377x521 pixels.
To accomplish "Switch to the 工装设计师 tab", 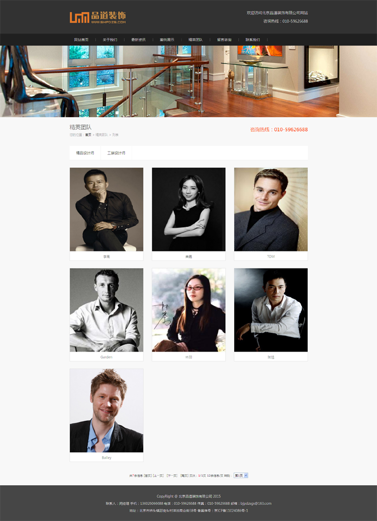I will 116,153.
